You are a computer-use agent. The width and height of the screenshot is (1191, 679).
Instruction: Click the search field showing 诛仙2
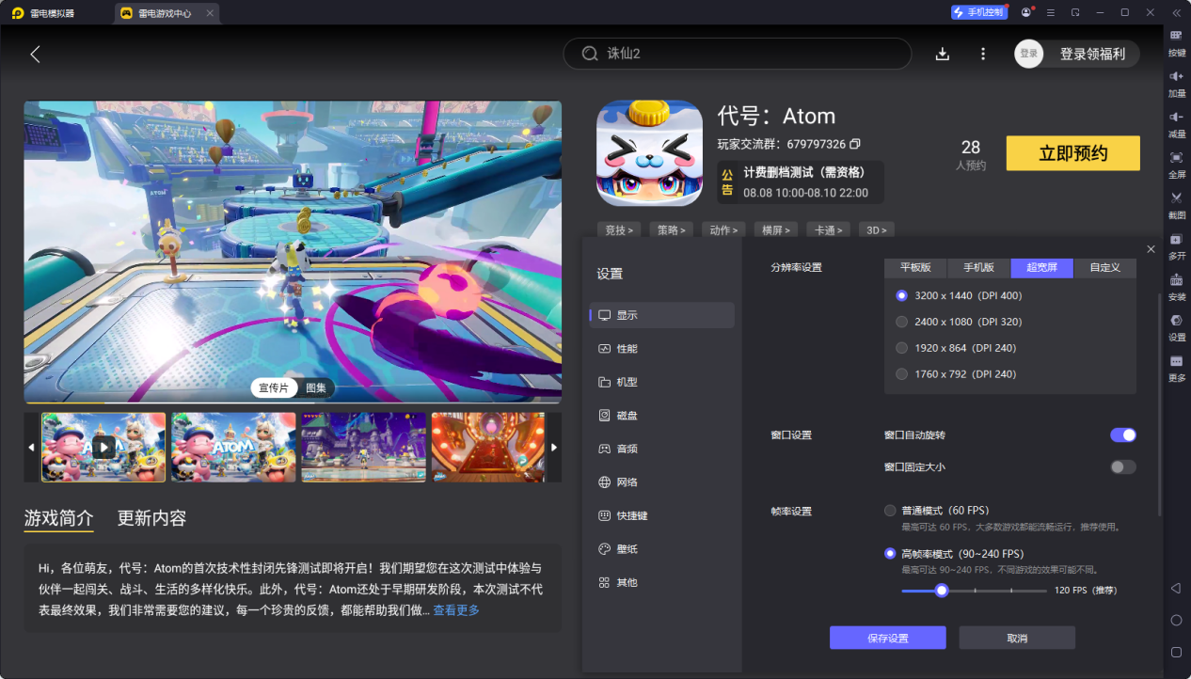(x=738, y=54)
